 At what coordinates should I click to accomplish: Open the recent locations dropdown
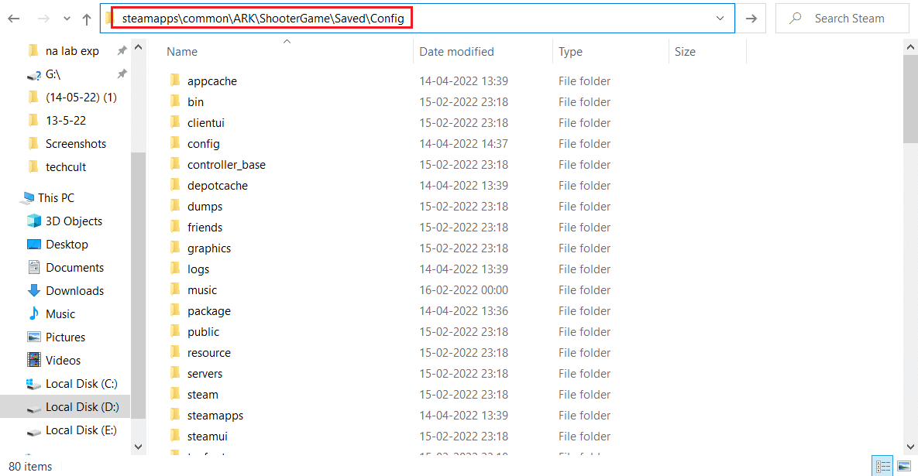[x=67, y=19]
